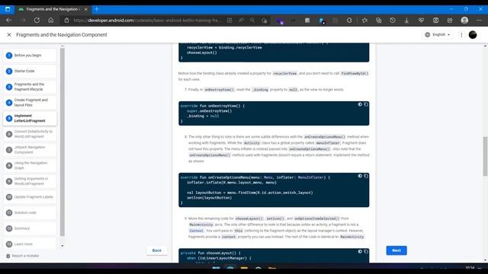Close the codelab with the X icon
Screen dimensions: 488x274
pyautogui.click(x=9, y=35)
